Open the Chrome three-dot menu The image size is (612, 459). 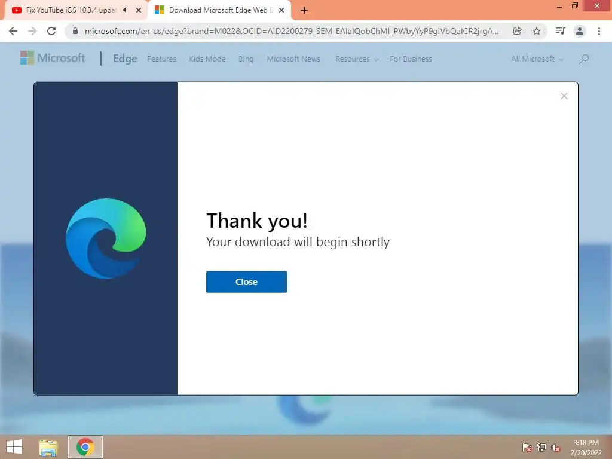coord(599,31)
